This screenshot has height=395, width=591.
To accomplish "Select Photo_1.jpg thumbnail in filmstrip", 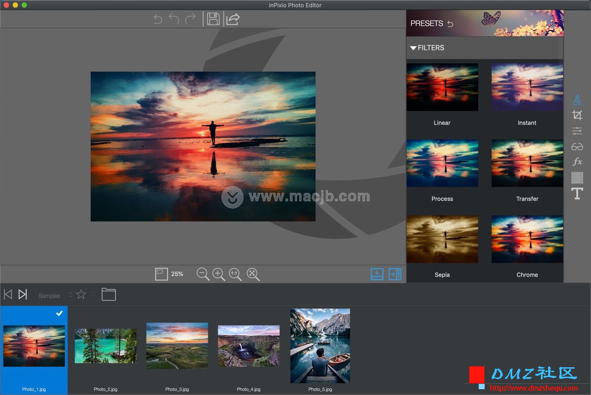I will click(34, 346).
